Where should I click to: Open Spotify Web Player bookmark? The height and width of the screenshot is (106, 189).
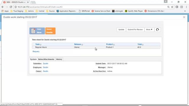[134, 11]
